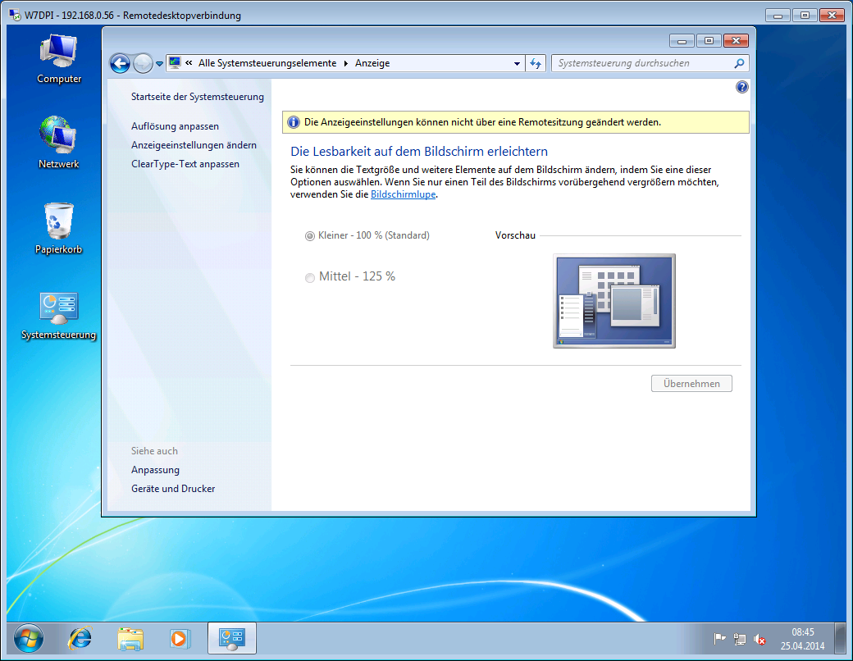Image resolution: width=853 pixels, height=661 pixels.
Task: Expand the address bar history dropdown
Action: pos(517,63)
